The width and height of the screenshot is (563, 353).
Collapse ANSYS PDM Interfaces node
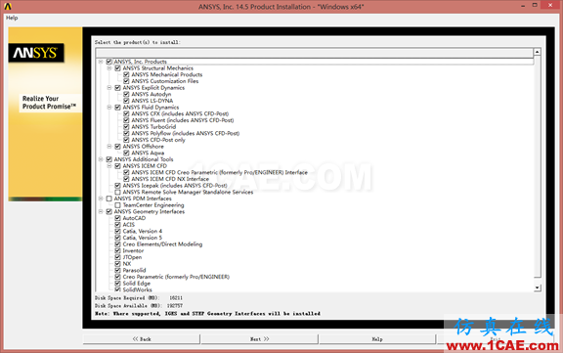click(101, 199)
